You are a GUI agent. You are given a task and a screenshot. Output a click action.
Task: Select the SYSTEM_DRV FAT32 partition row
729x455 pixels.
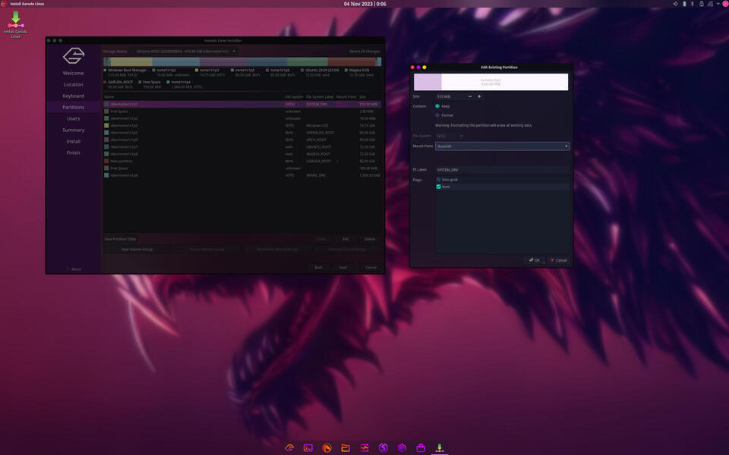[x=242, y=105]
